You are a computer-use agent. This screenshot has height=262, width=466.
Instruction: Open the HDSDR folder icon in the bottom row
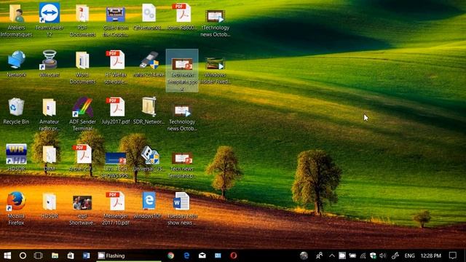pos(50,205)
